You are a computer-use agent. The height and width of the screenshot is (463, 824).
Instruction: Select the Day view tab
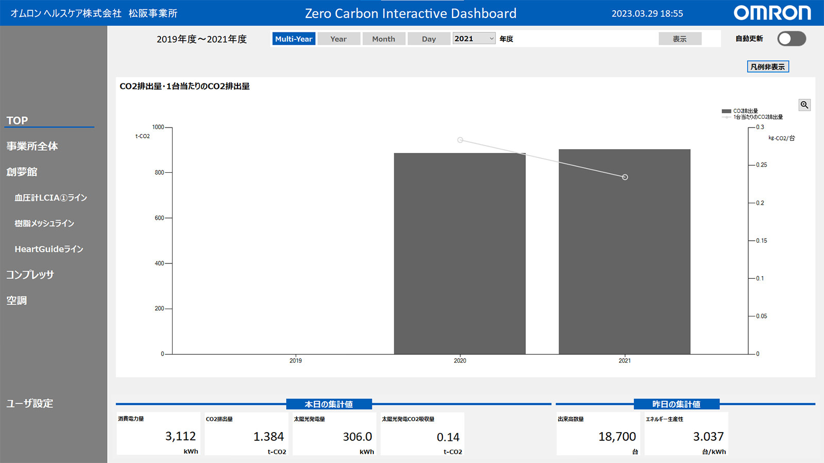[x=428, y=39]
